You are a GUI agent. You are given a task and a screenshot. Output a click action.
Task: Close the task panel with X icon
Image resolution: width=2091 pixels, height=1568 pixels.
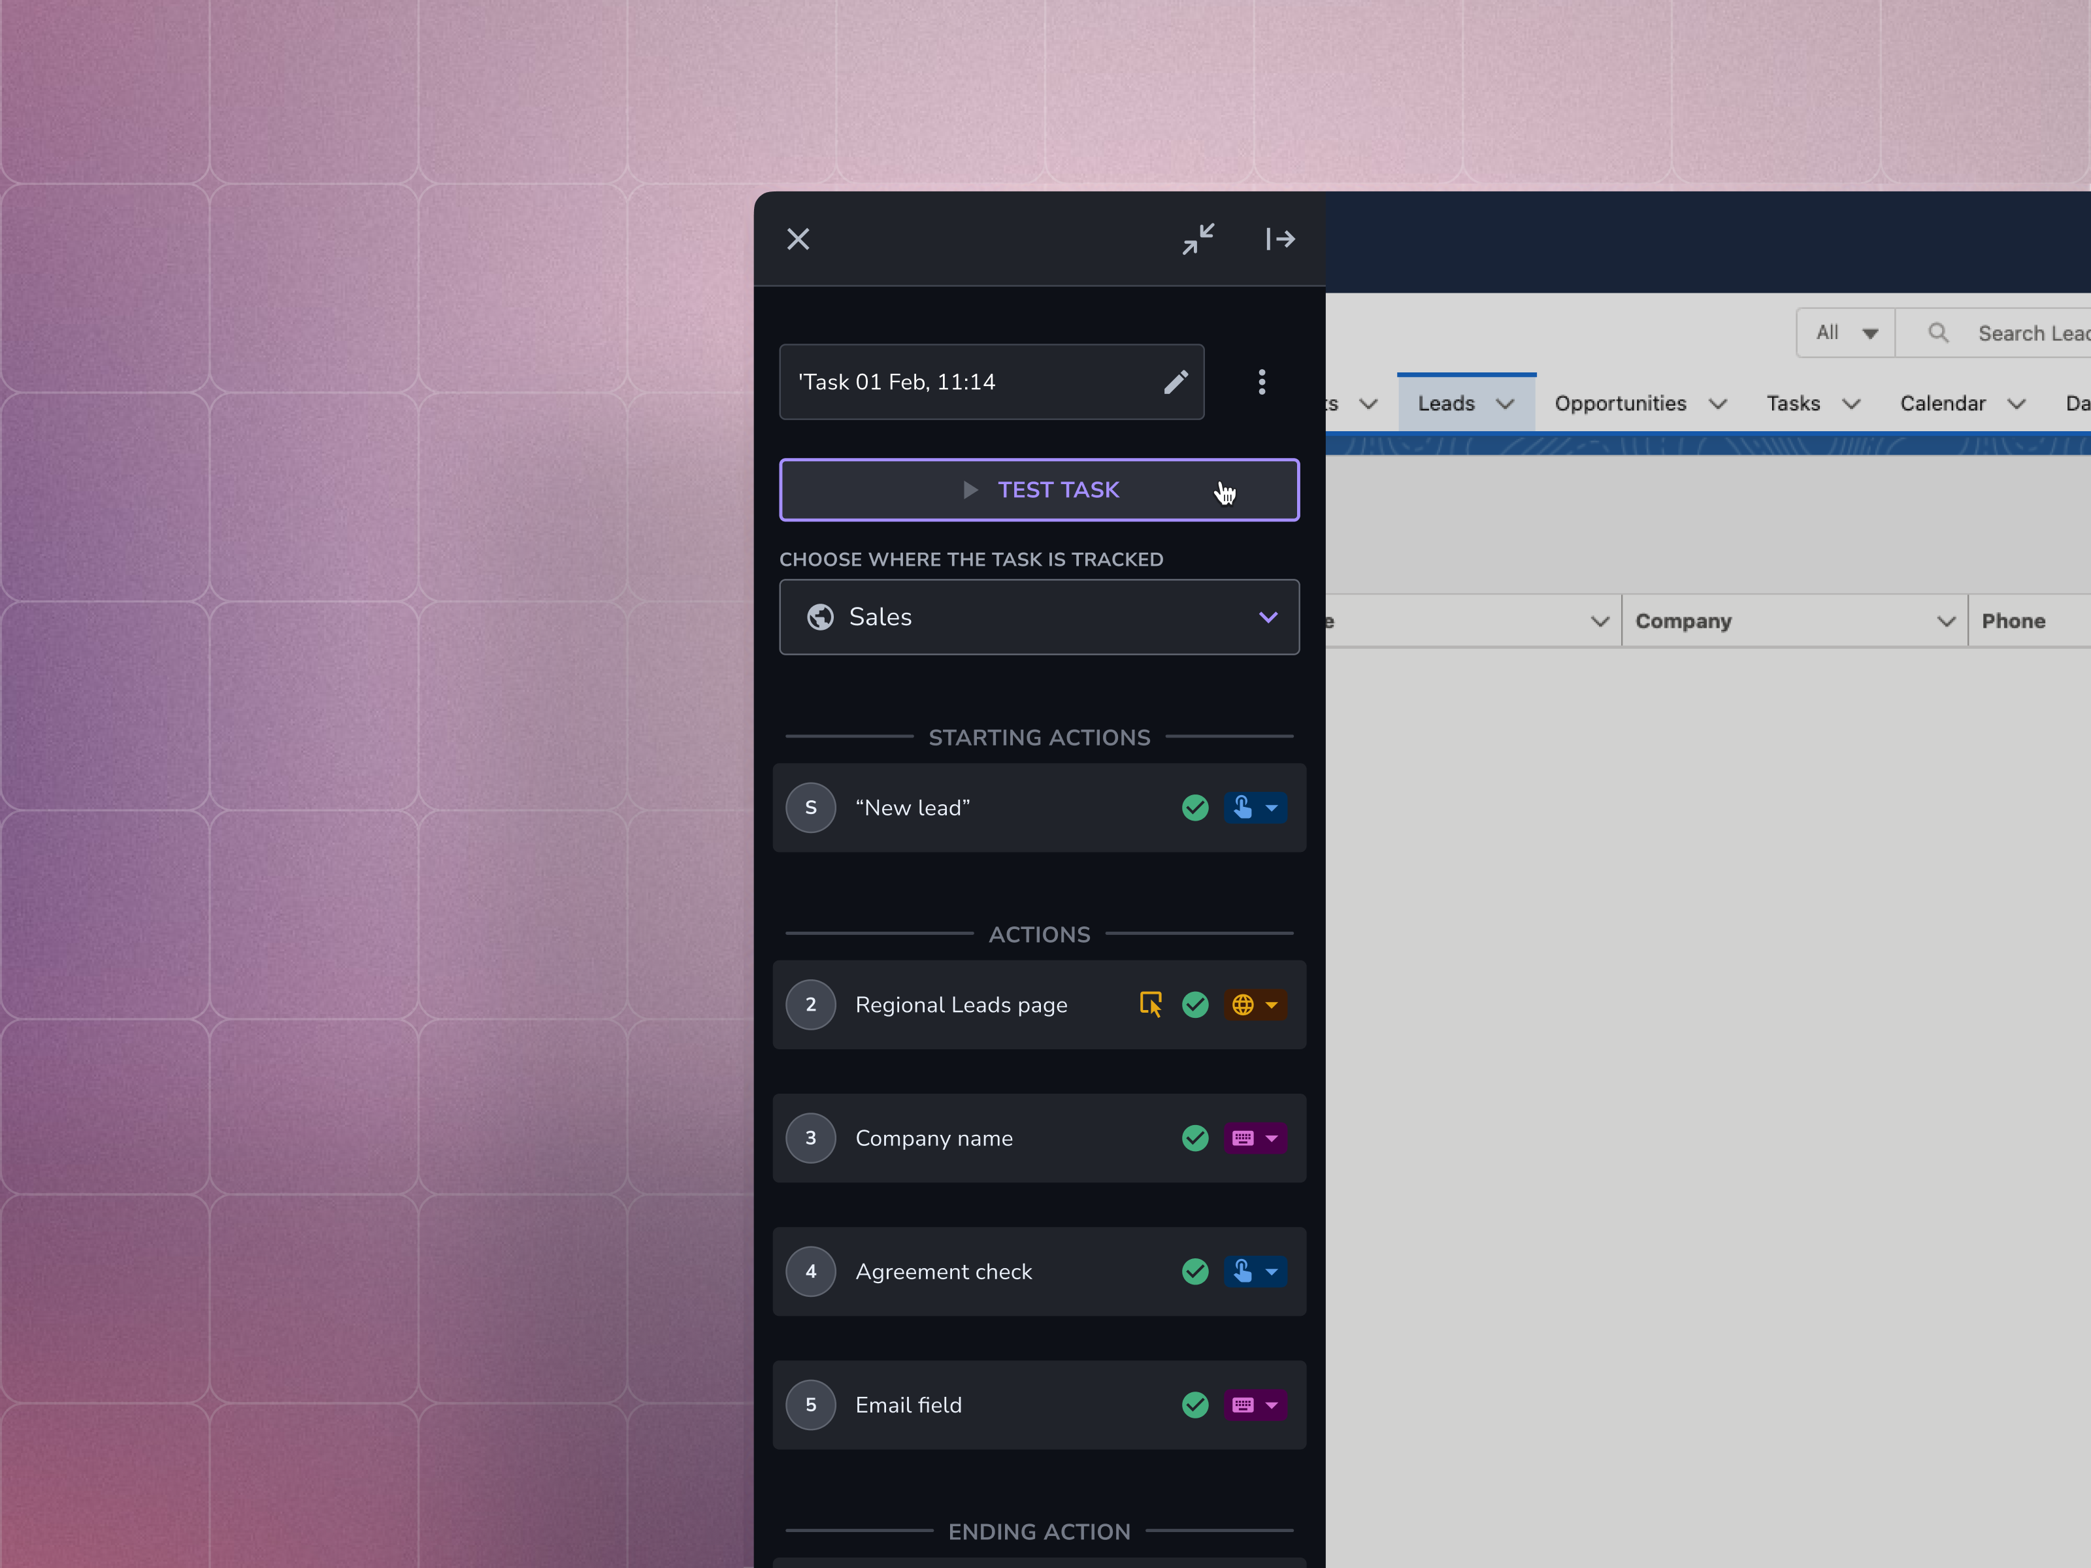798,239
